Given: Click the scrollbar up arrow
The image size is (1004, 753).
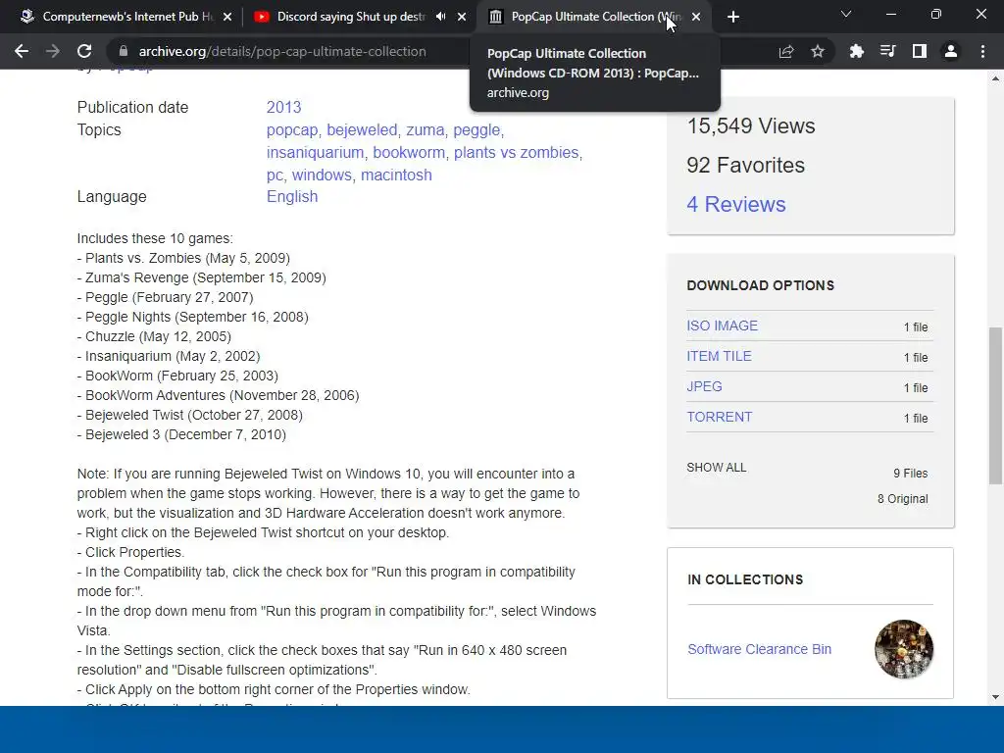Looking at the screenshot, I should (995, 78).
